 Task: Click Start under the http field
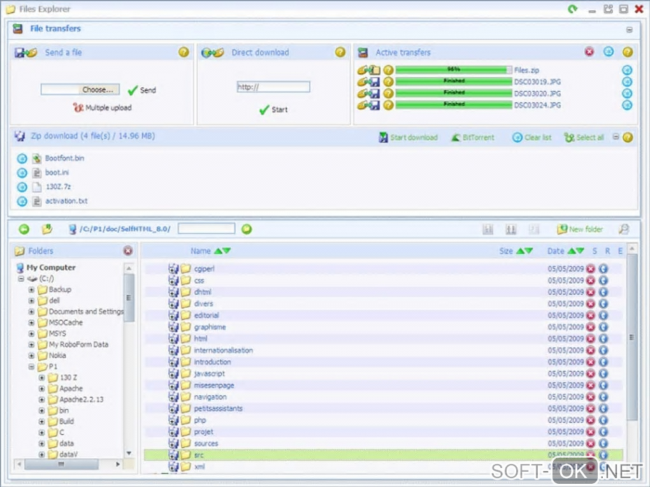[x=273, y=110]
